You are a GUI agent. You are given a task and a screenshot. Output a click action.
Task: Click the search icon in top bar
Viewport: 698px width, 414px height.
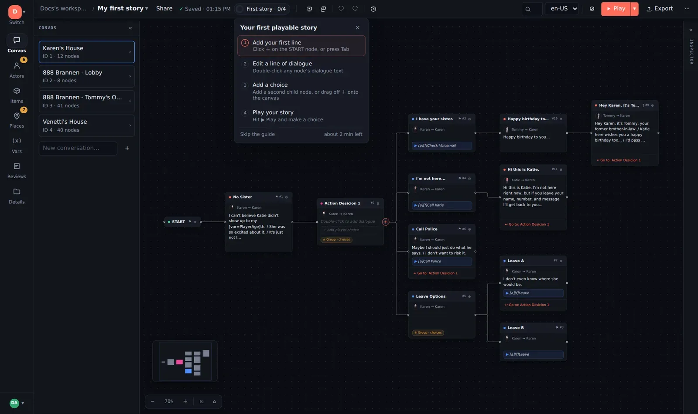tap(528, 9)
